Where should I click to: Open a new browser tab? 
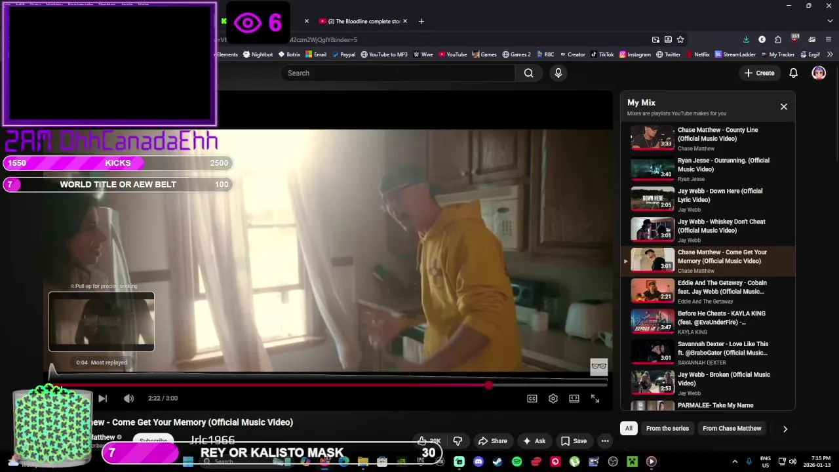(421, 21)
